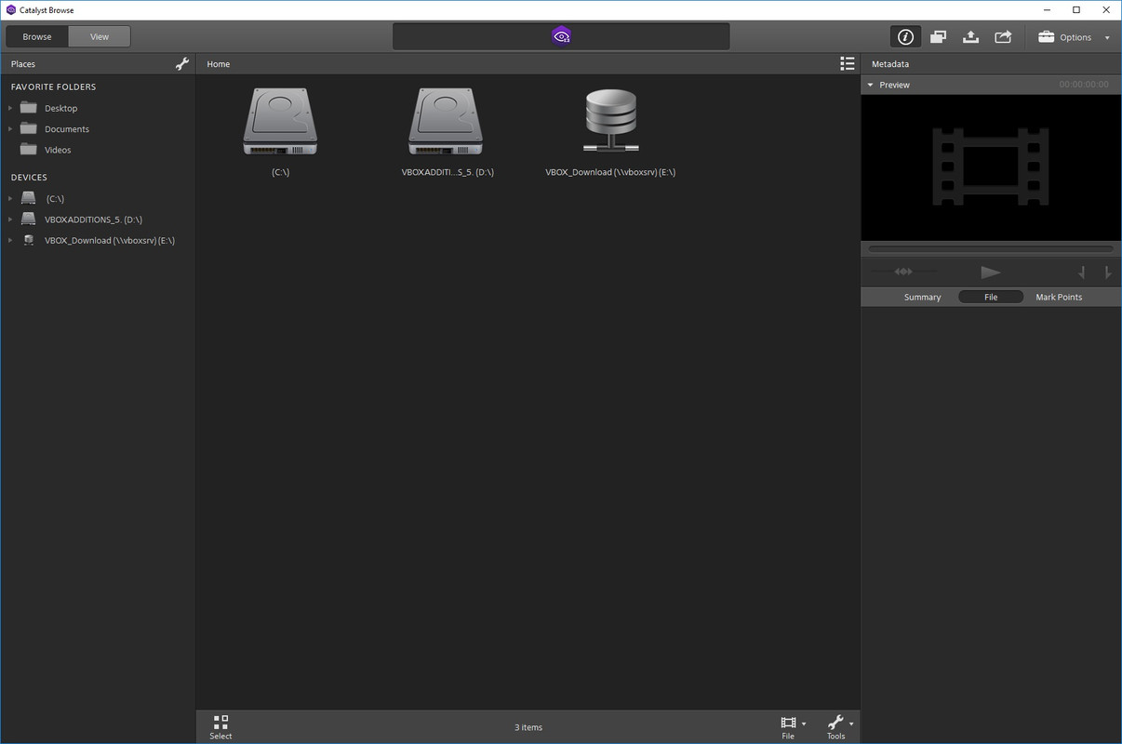The width and height of the screenshot is (1122, 744).
Task: Click the VBOXADDITI...S_5. (D:\) drive thumbnail
Action: (x=445, y=122)
